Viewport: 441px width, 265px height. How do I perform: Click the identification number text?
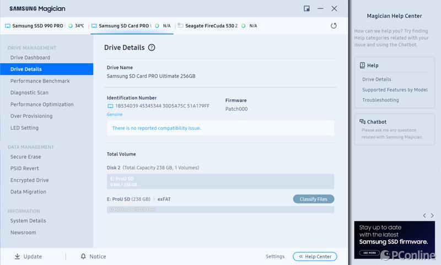pos(162,106)
